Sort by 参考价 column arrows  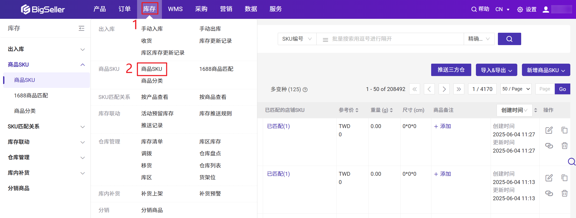pos(357,110)
